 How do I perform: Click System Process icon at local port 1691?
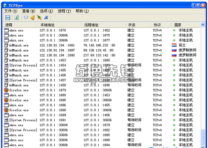[x=6, y=120]
